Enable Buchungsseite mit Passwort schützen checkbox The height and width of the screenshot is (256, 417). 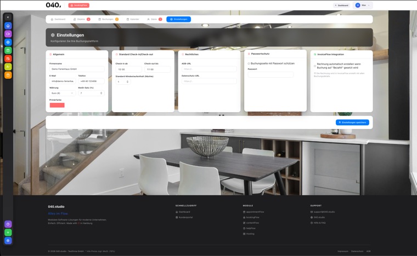pyautogui.click(x=249, y=63)
